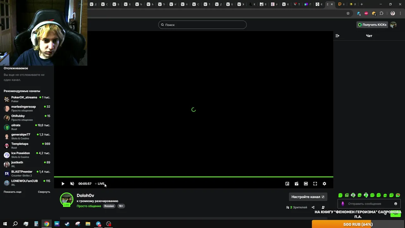
Task: Open Steam from the taskbar
Action: point(67,224)
